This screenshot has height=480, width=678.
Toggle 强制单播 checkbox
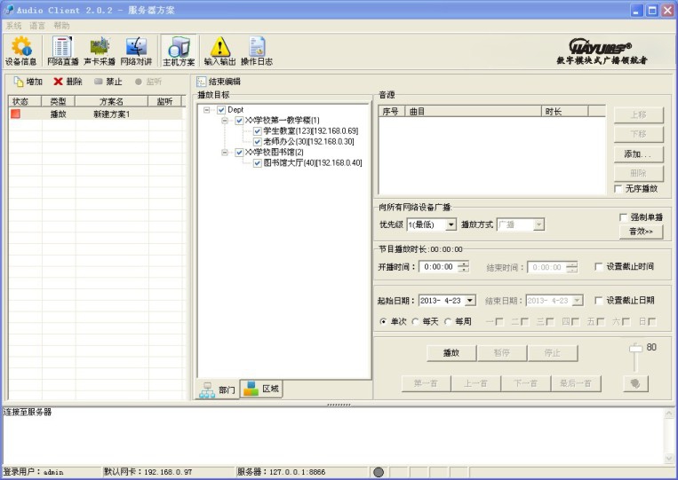[x=623, y=217]
